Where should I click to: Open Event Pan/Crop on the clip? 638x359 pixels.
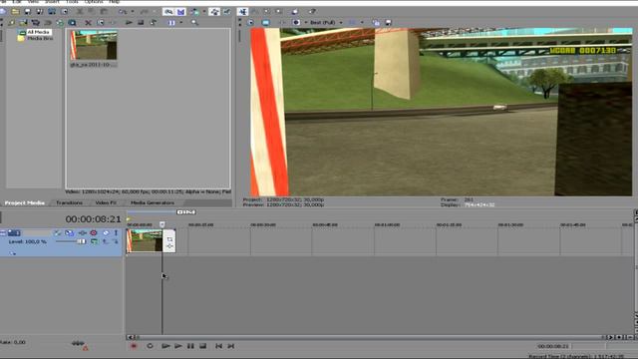click(169, 239)
